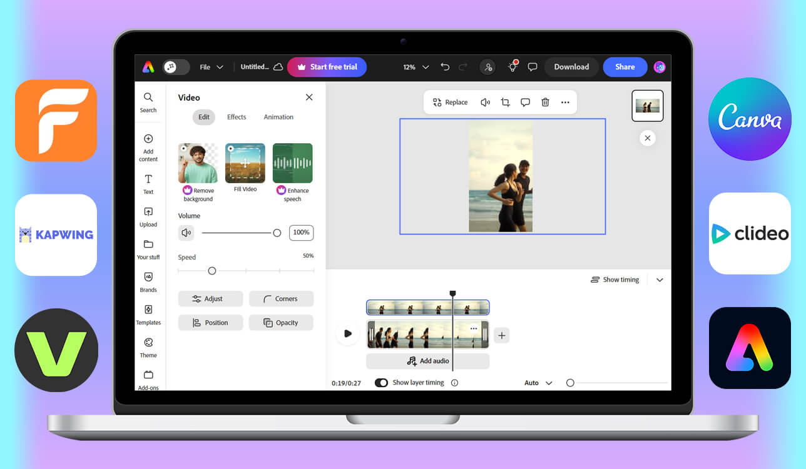Click Replace in the canvas toolbar
Screen dimensions: 806x469
[x=450, y=103]
